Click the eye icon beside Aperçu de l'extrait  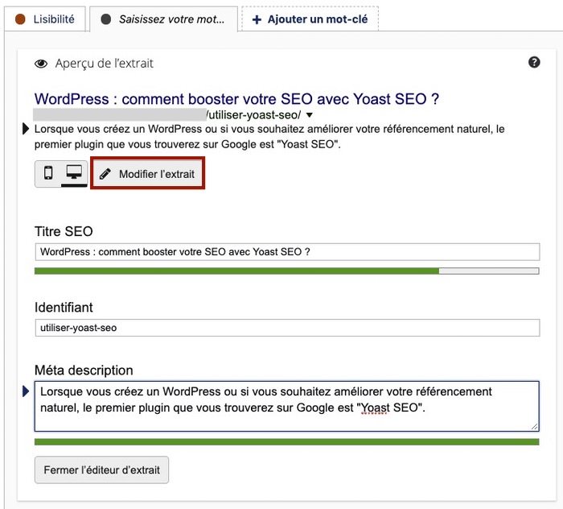pyautogui.click(x=41, y=63)
